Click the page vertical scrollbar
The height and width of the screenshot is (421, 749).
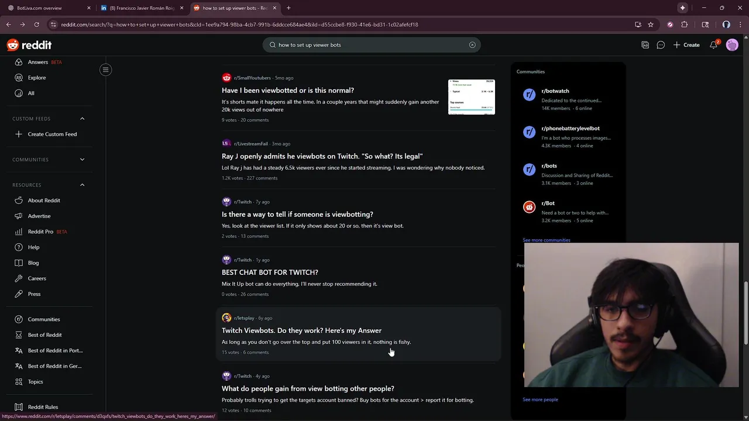click(745, 313)
